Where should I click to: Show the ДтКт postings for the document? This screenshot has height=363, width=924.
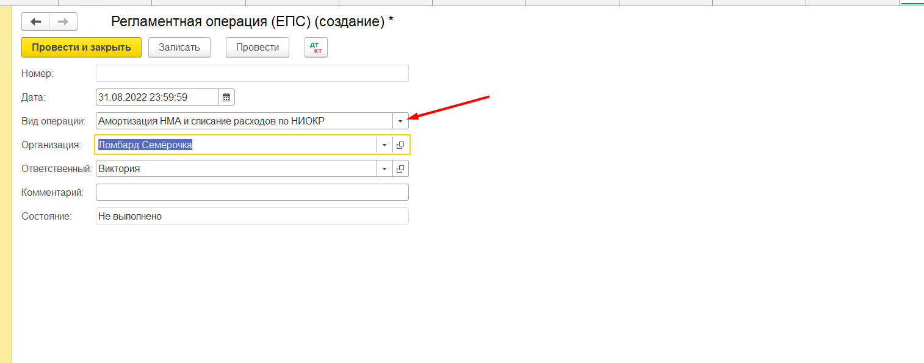point(316,48)
